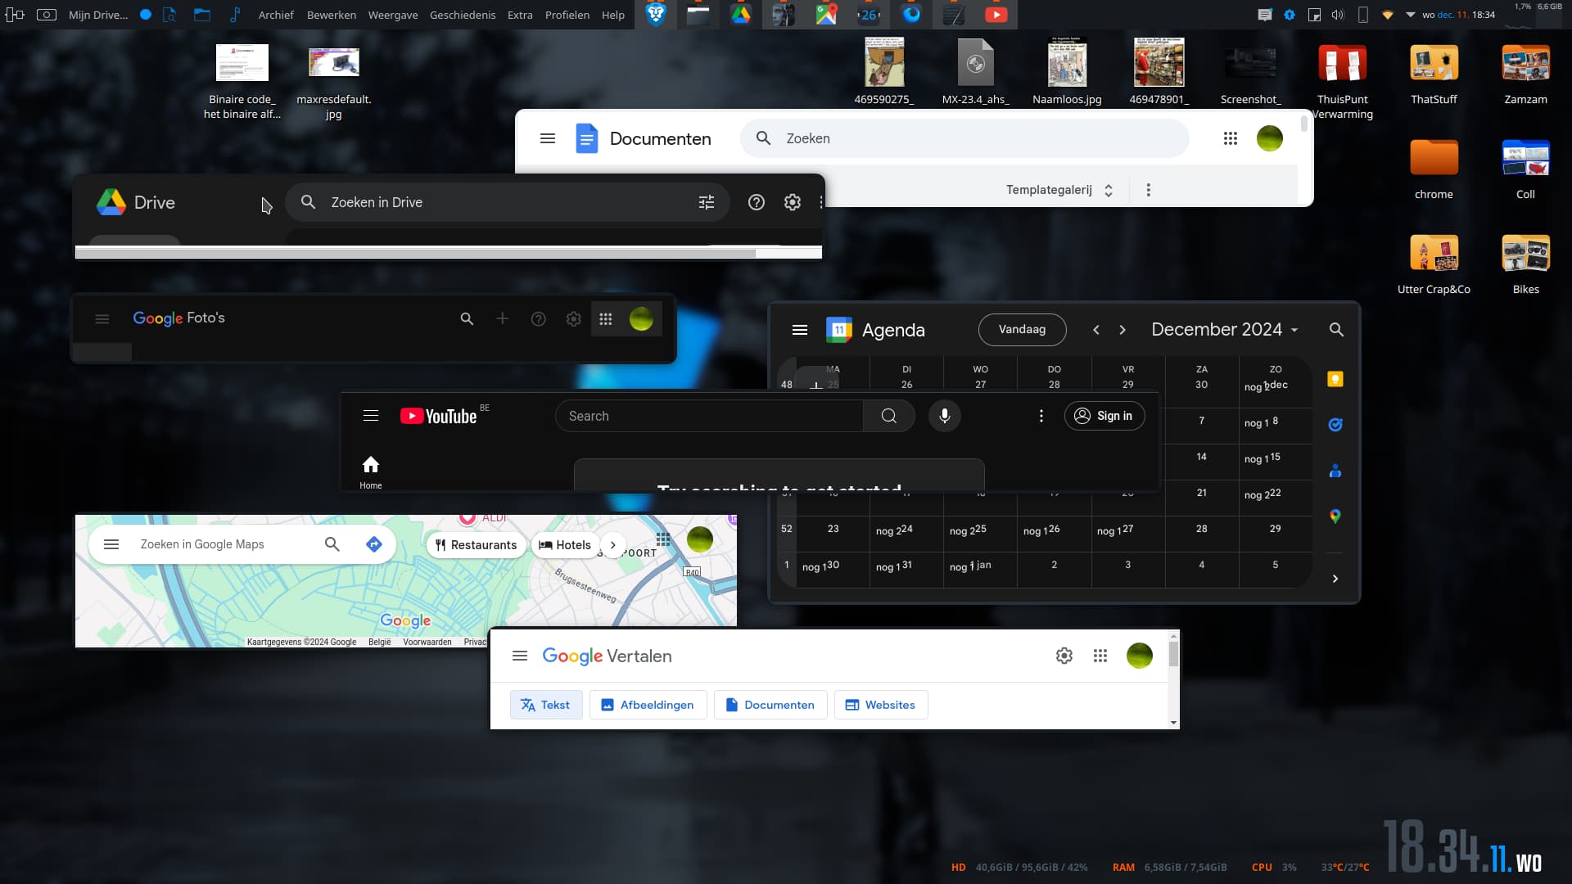The image size is (1572, 884).
Task: Open Google apps grid in Google Foto's
Action: coord(605,319)
